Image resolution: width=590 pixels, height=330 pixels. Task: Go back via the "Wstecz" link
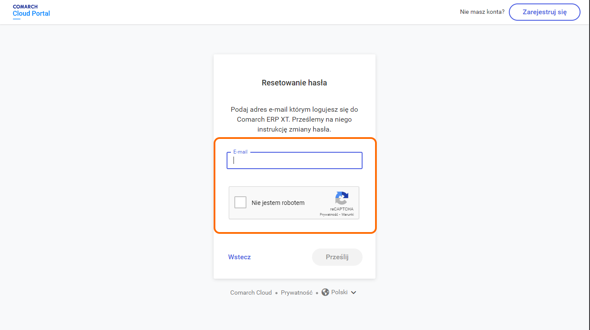240,257
